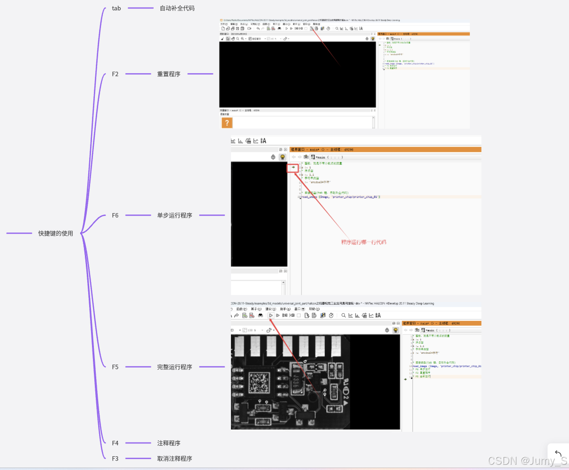Toggle the arrow pointer tool in the graphics toolbar

click(227, 39)
